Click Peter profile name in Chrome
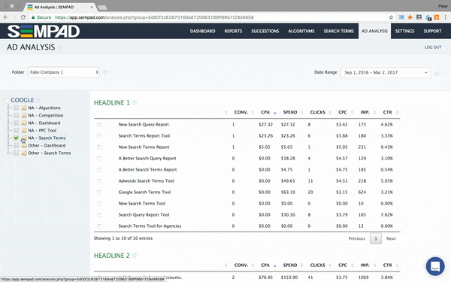This screenshot has height=282, width=451. click(x=443, y=6)
